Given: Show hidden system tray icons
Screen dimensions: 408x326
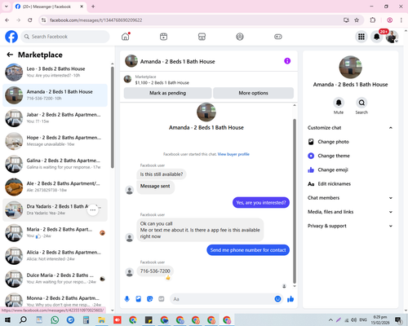Looking at the screenshot, I should [330, 320].
